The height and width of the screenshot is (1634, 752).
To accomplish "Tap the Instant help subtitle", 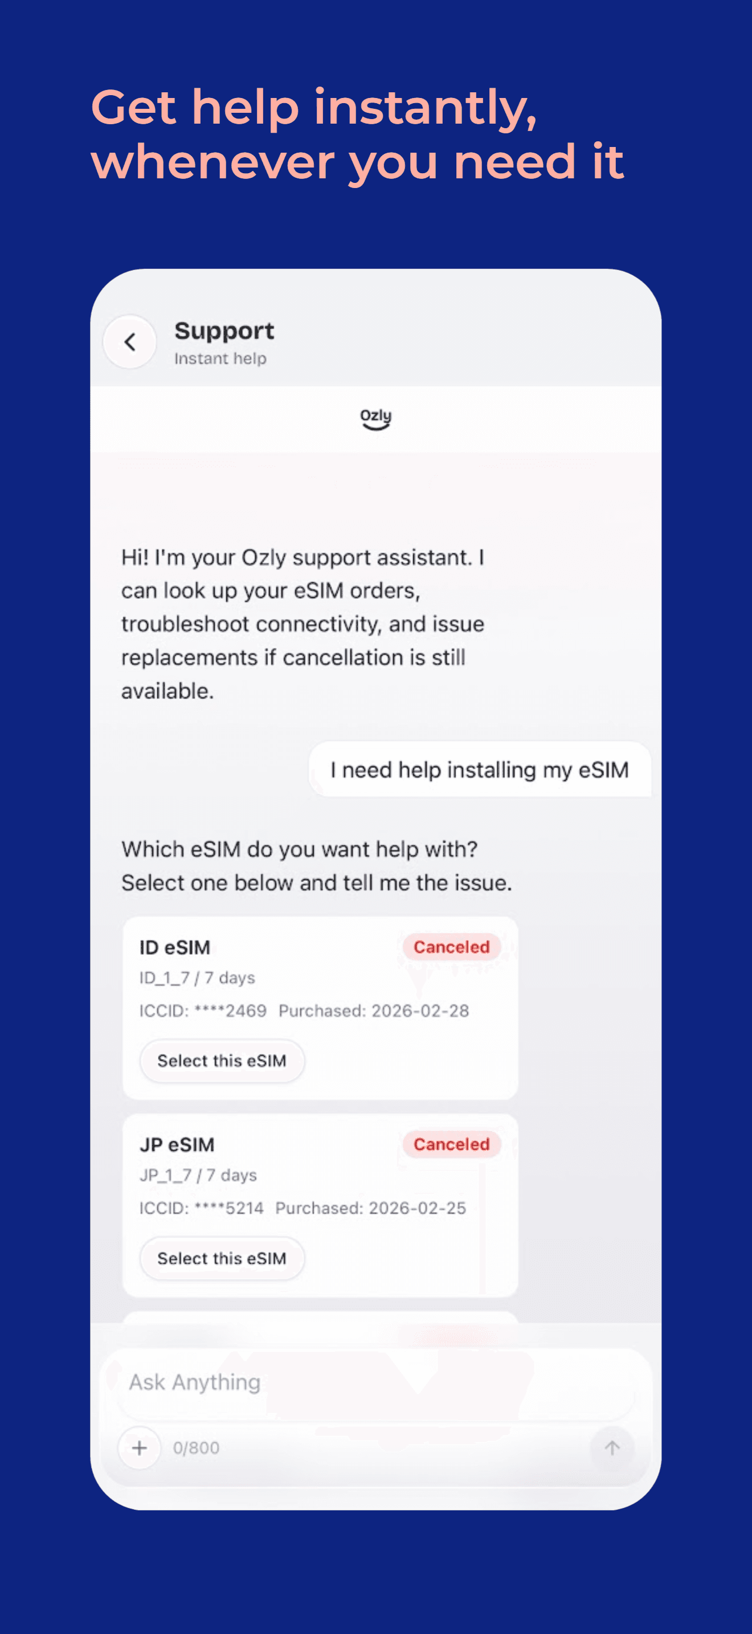I will pyautogui.click(x=220, y=358).
